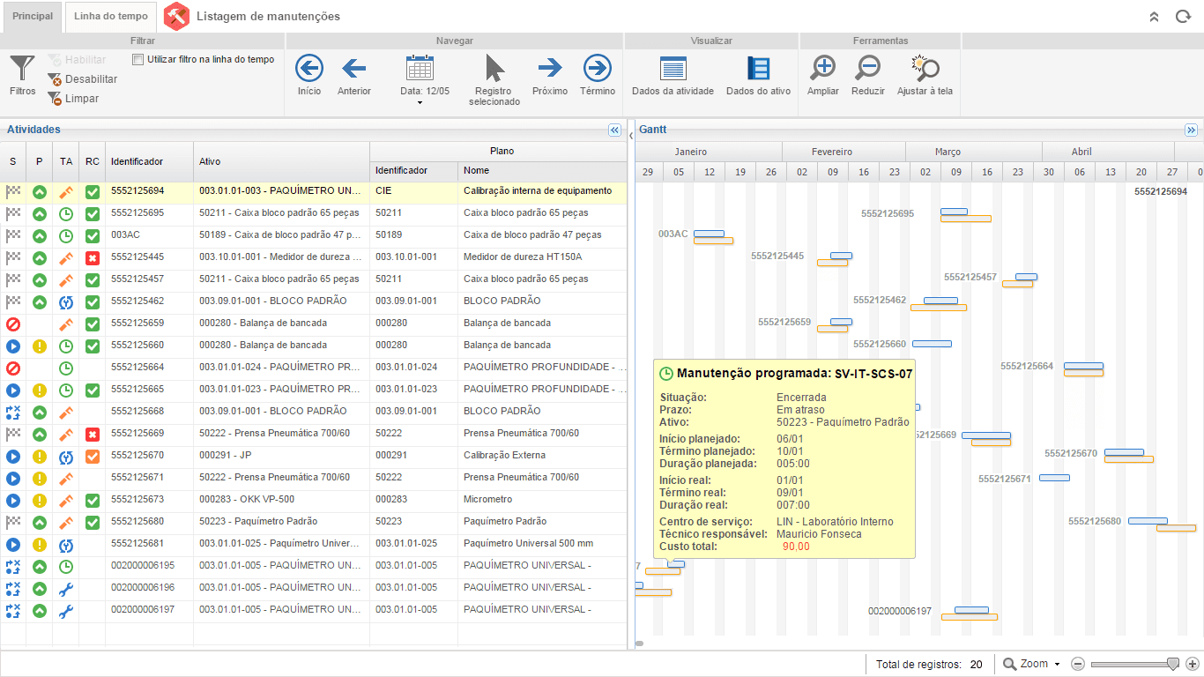Image resolution: width=1204 pixels, height=677 pixels.
Task: Click the RC column header
Action: coord(93,162)
